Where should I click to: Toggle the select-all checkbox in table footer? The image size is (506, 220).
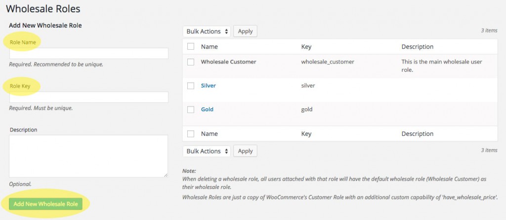coord(191,134)
